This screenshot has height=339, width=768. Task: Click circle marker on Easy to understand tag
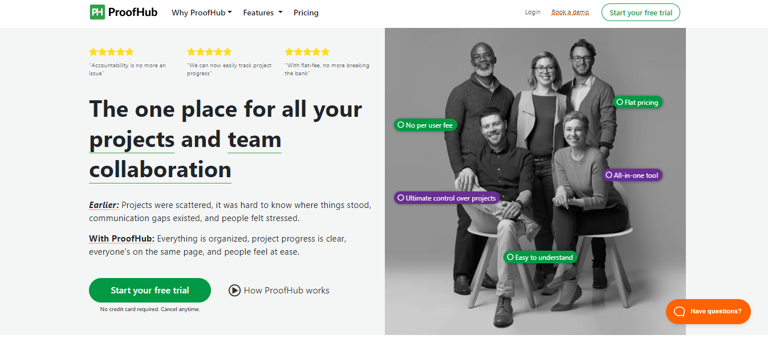coord(510,257)
